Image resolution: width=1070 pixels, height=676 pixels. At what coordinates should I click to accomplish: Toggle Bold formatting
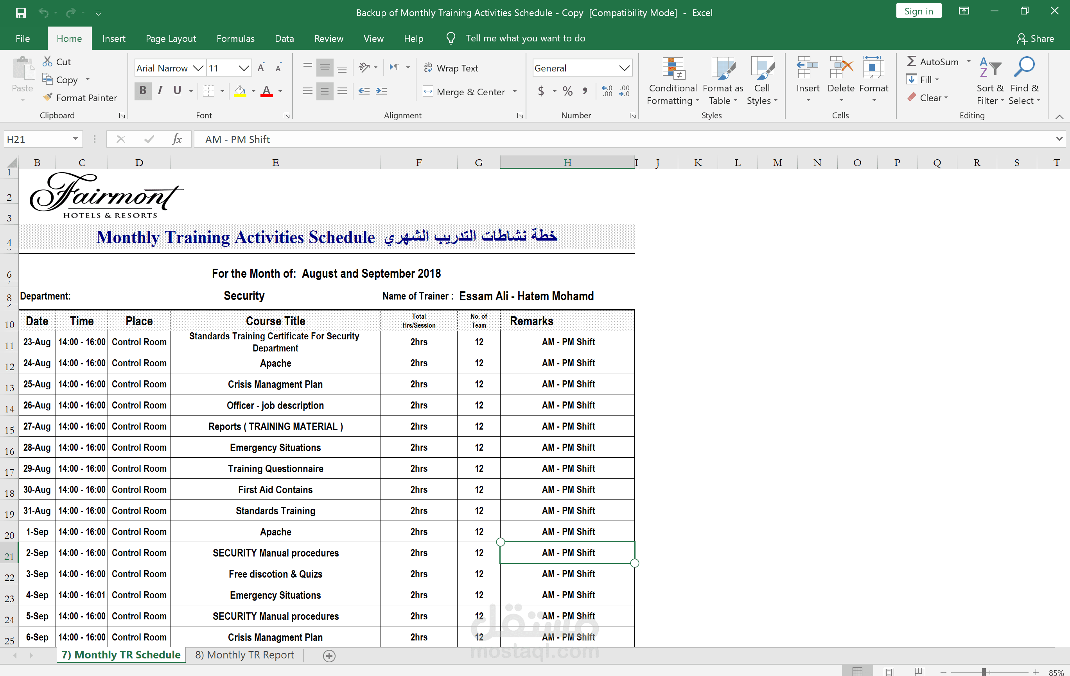coord(143,91)
